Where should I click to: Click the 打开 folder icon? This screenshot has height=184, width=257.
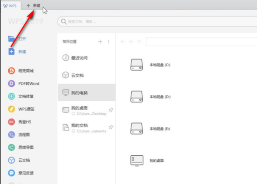(12, 39)
